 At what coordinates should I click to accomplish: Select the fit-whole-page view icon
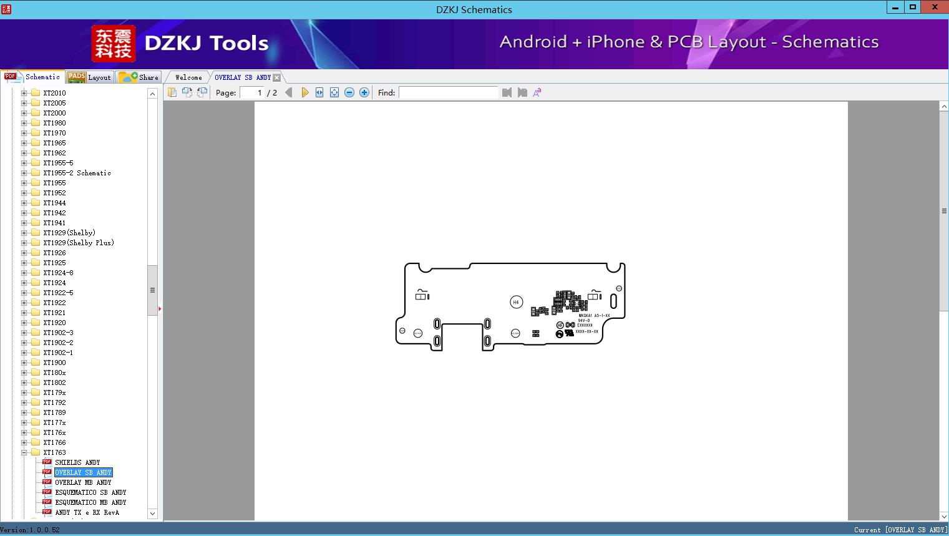tap(334, 92)
